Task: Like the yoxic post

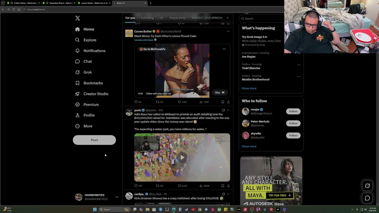Action: pyautogui.click(x=182, y=186)
